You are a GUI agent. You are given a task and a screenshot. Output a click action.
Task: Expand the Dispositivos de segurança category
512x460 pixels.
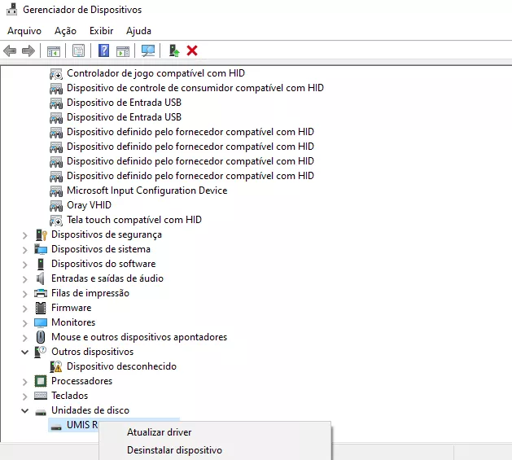tap(24, 235)
